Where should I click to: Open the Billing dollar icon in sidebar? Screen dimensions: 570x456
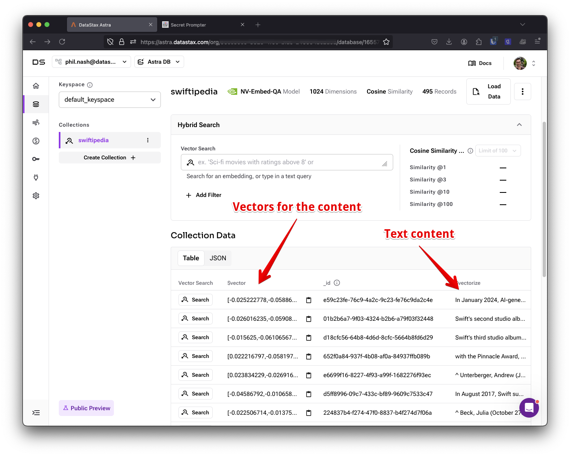pos(36,141)
